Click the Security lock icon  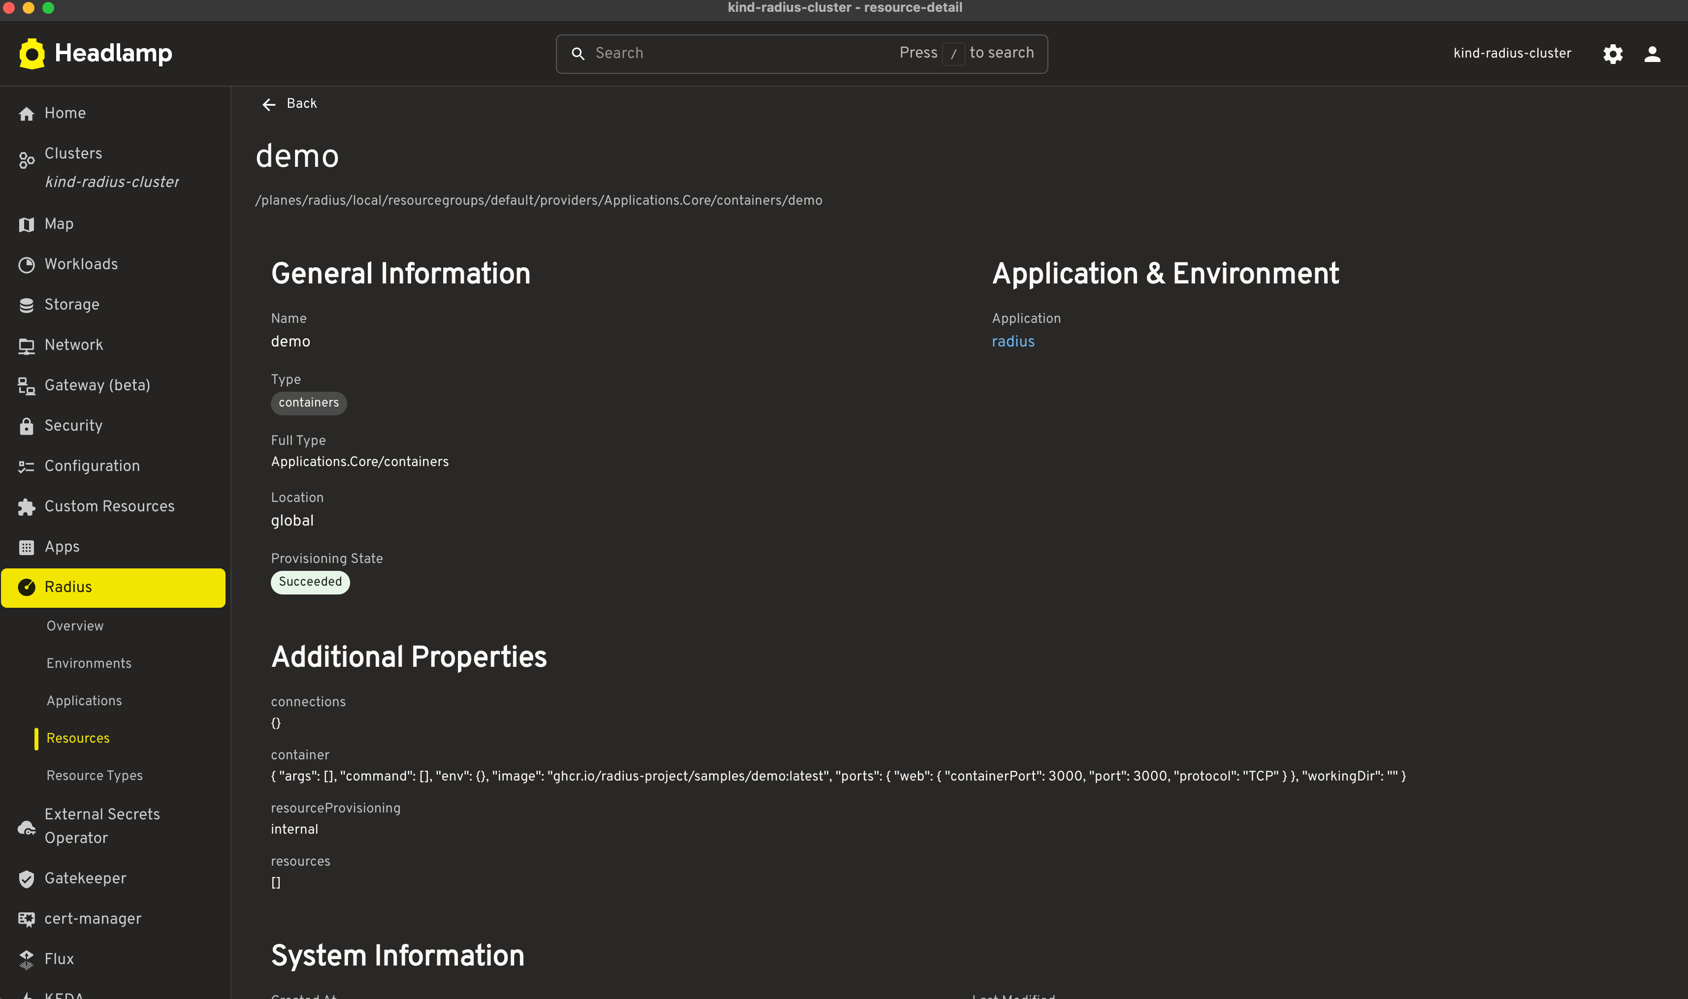26,426
